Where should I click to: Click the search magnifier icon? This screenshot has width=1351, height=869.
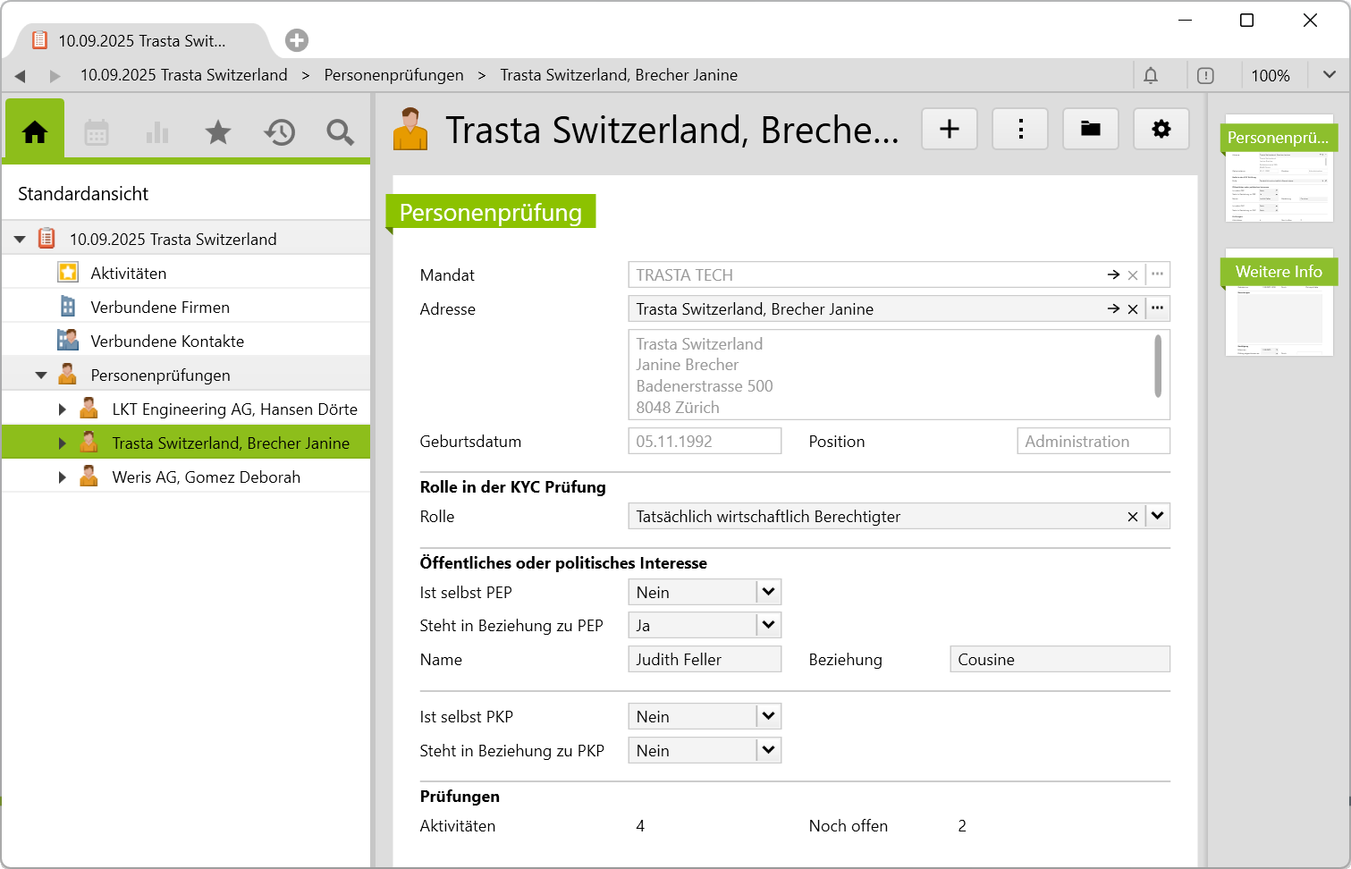pos(340,132)
